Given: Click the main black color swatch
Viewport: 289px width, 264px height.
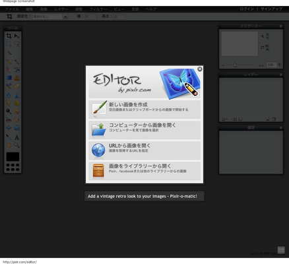Looking at the screenshot, I should pyautogui.click(x=13, y=156).
